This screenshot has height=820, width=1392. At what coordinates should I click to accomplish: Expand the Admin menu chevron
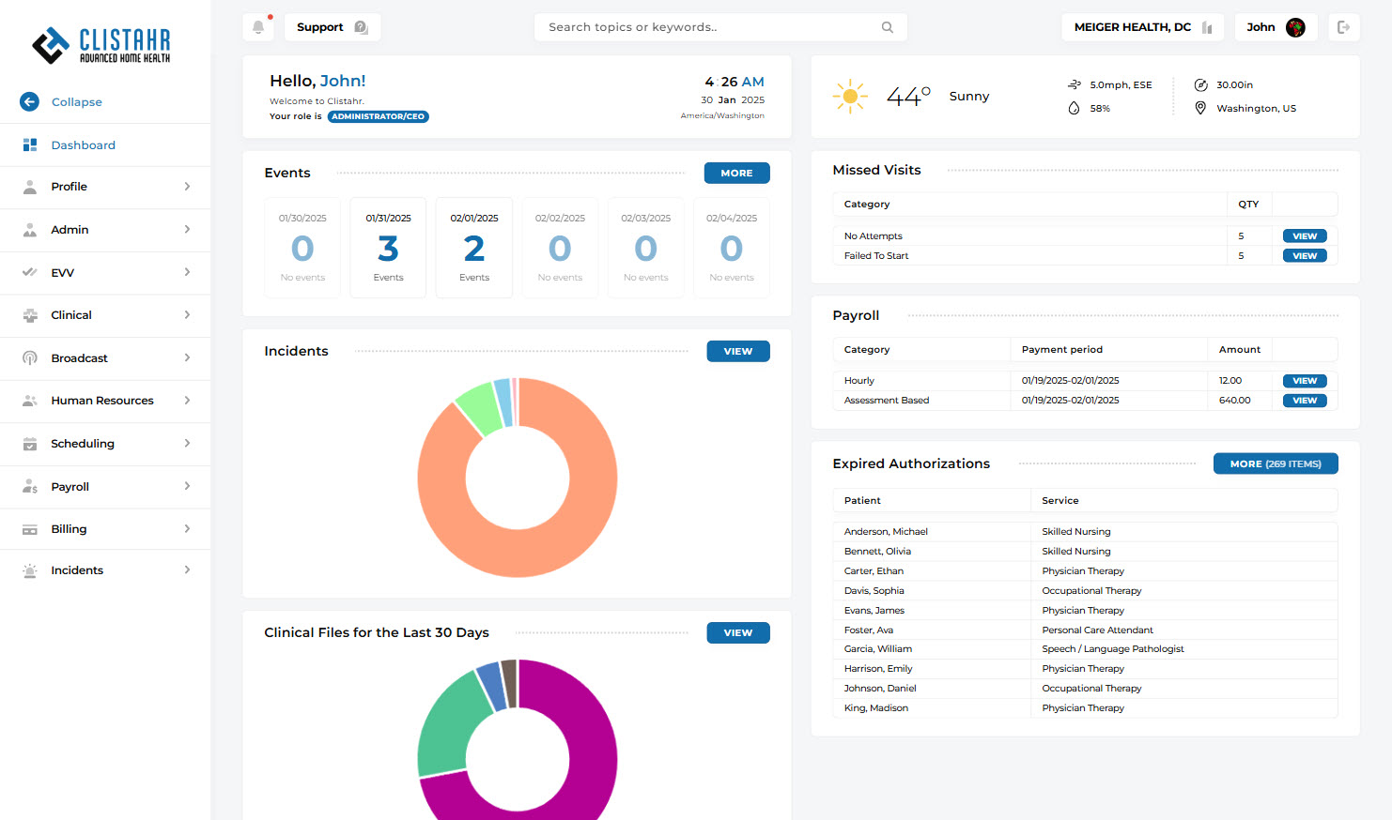click(x=187, y=229)
